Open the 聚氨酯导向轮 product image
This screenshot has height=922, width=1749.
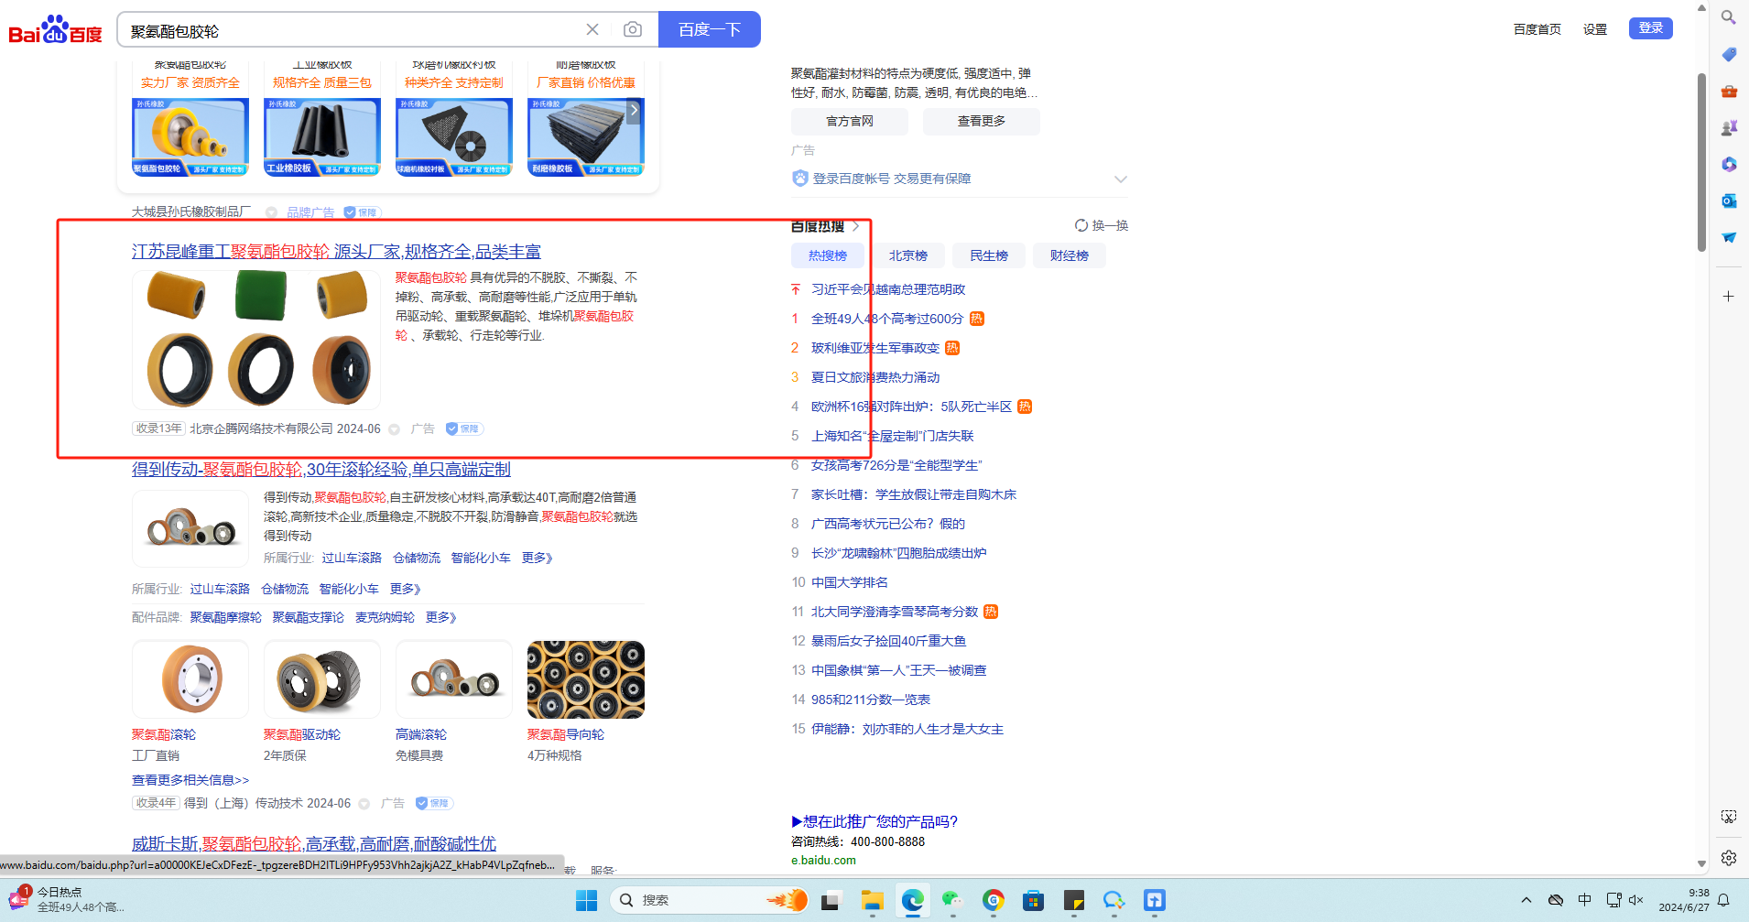tap(586, 679)
